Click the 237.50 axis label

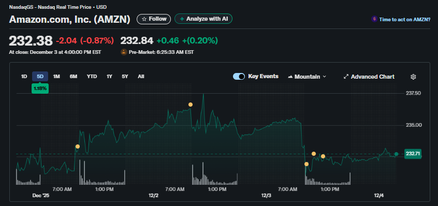(x=413, y=93)
